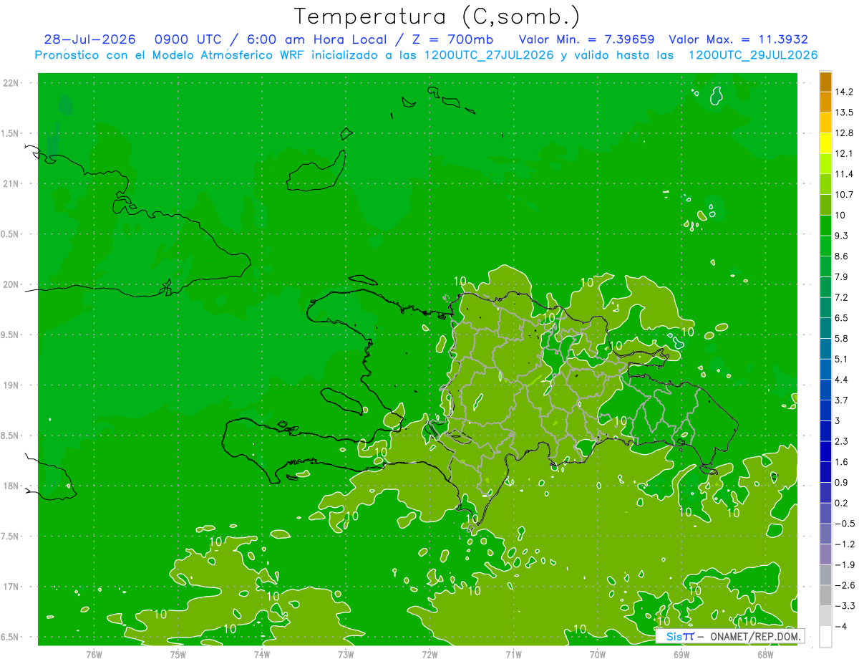Click the 18N latitude axis label

pyautogui.click(x=11, y=486)
